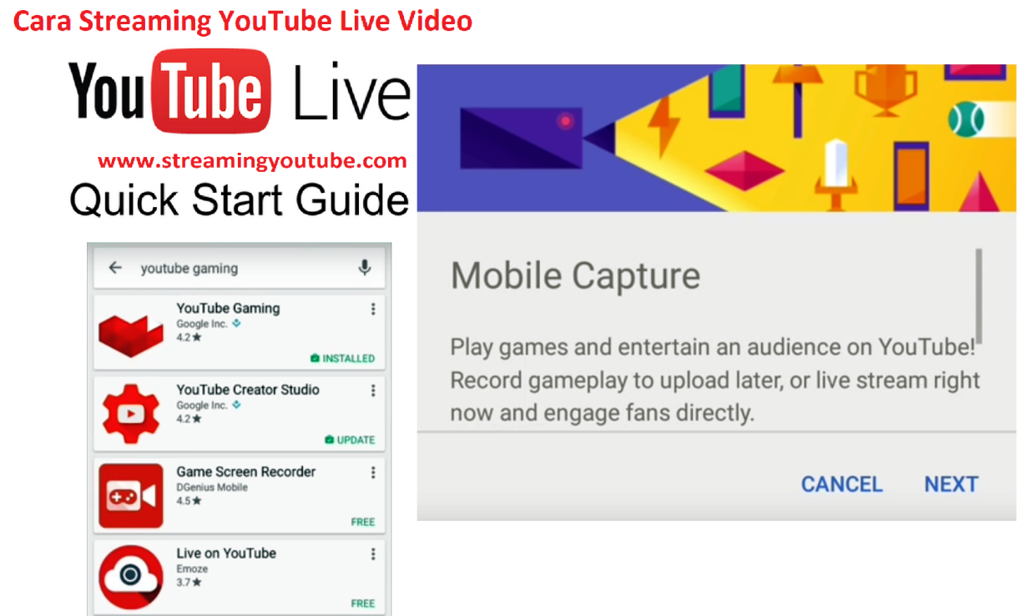Open the overflow menu for YouTube Gaming

coord(373,309)
